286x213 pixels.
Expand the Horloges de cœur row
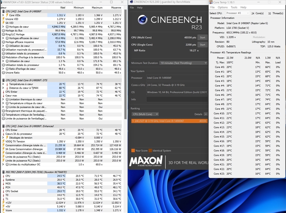tap(3, 26)
